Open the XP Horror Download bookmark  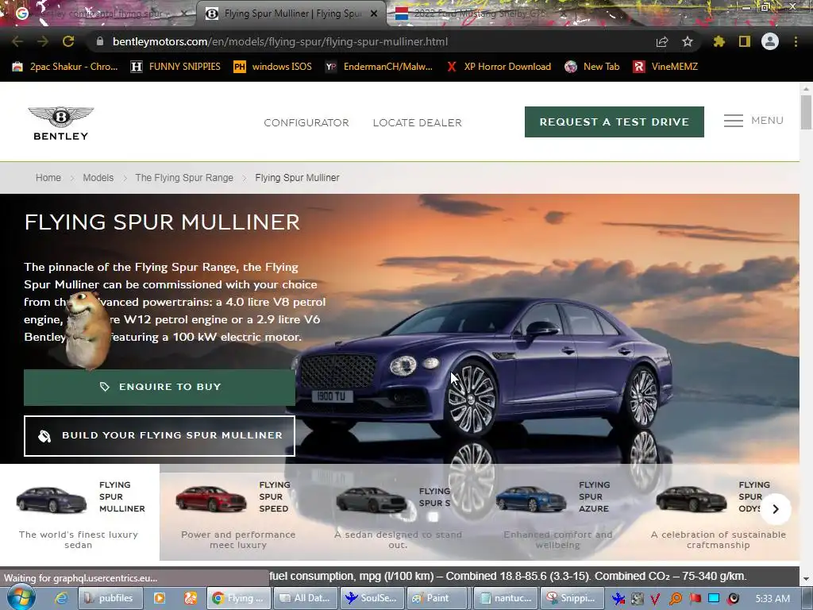click(x=499, y=67)
